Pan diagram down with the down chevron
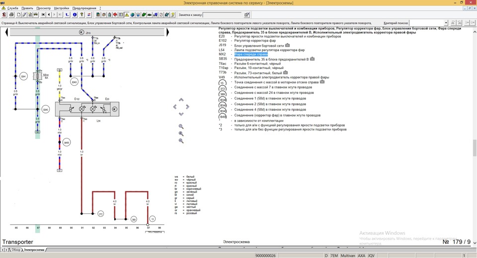This screenshot has height=258, width=477. [x=181, y=114]
